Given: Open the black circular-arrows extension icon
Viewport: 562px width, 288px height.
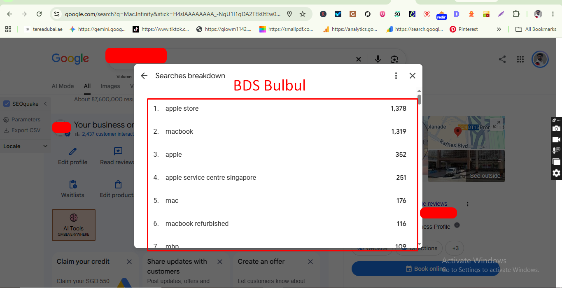Looking at the screenshot, I should tap(368, 14).
